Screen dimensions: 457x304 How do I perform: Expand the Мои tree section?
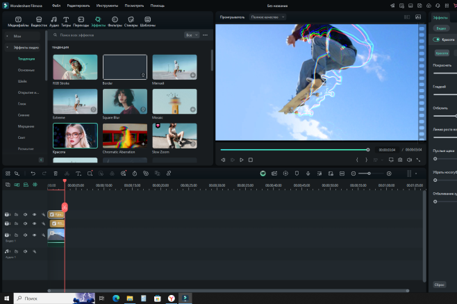click(7, 36)
